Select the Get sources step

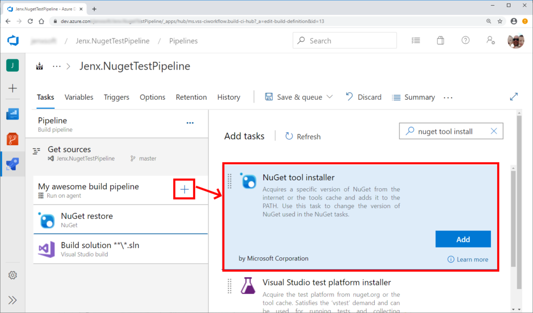click(117, 153)
